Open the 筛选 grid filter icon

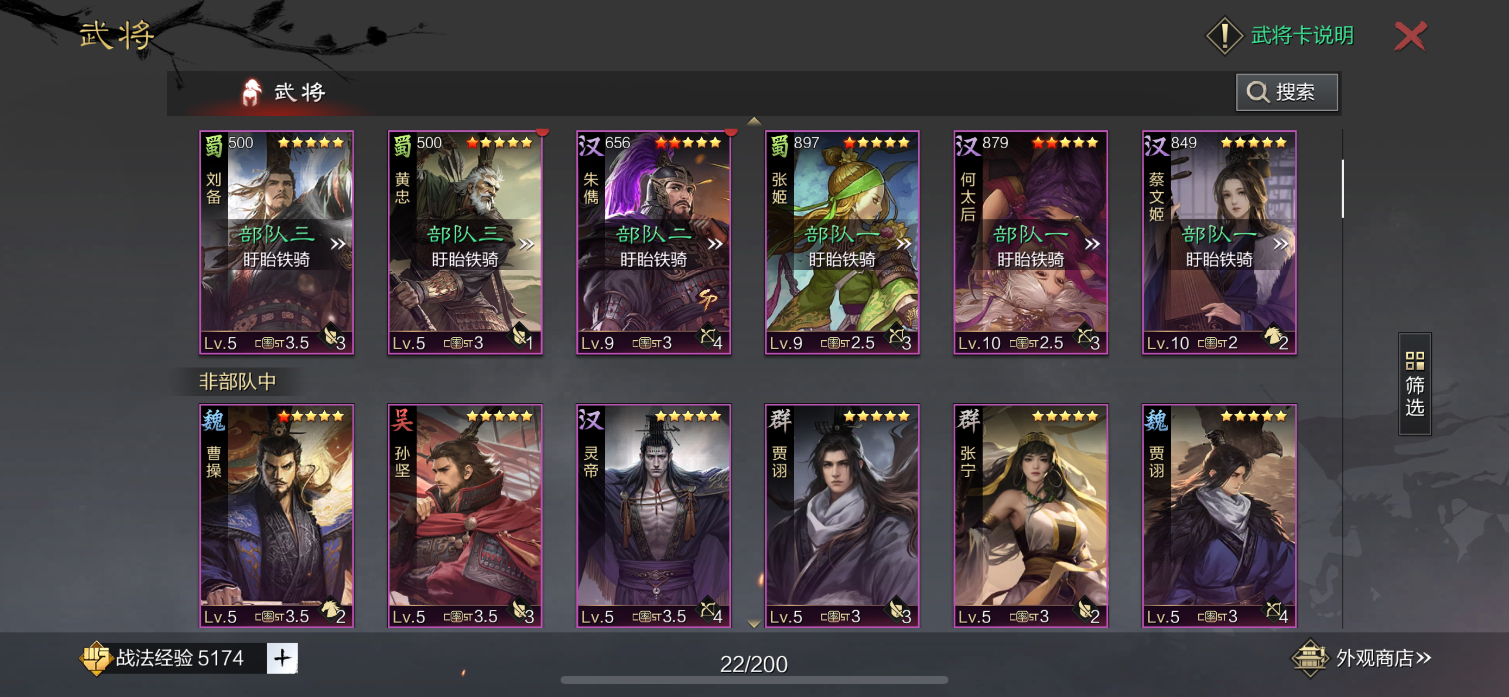(x=1414, y=360)
